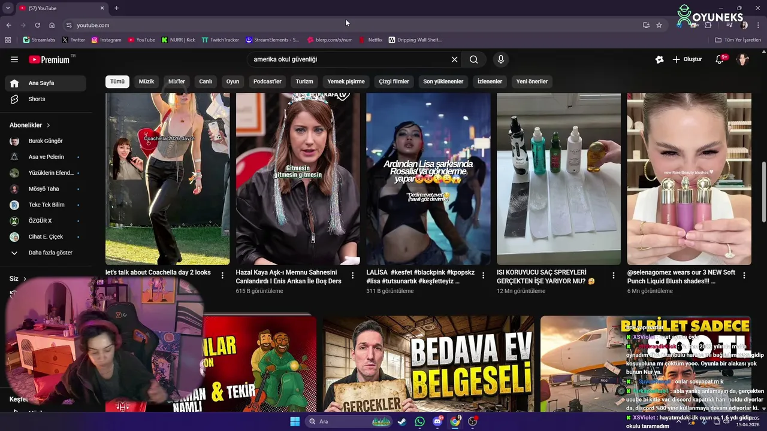Expand the Siz section chevron

(x=25, y=279)
